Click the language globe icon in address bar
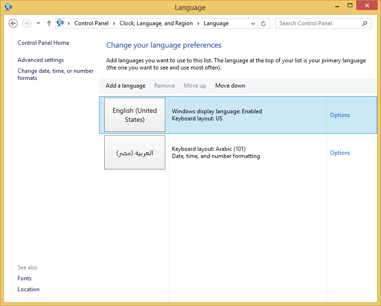381x306 pixels. (x=60, y=23)
